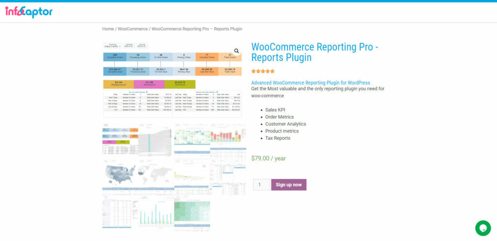This screenshot has height=241, width=497.
Task: Open the spreadsheet table thumbnail in last row
Action: pyautogui.click(x=120, y=212)
